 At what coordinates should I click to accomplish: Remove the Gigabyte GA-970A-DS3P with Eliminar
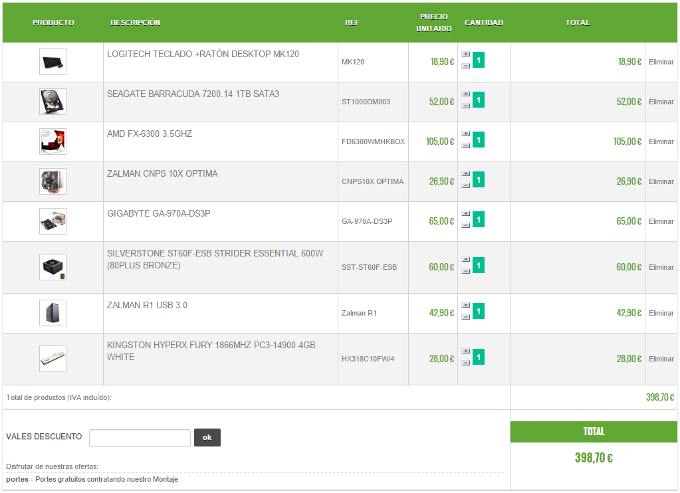(x=661, y=221)
